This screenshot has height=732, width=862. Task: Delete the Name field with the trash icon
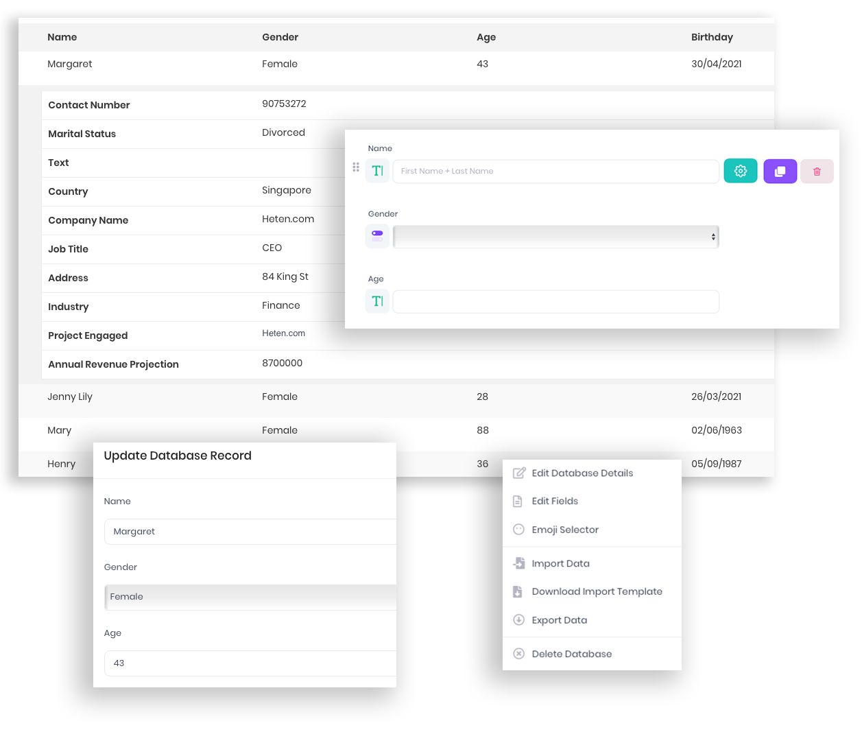pyautogui.click(x=817, y=171)
